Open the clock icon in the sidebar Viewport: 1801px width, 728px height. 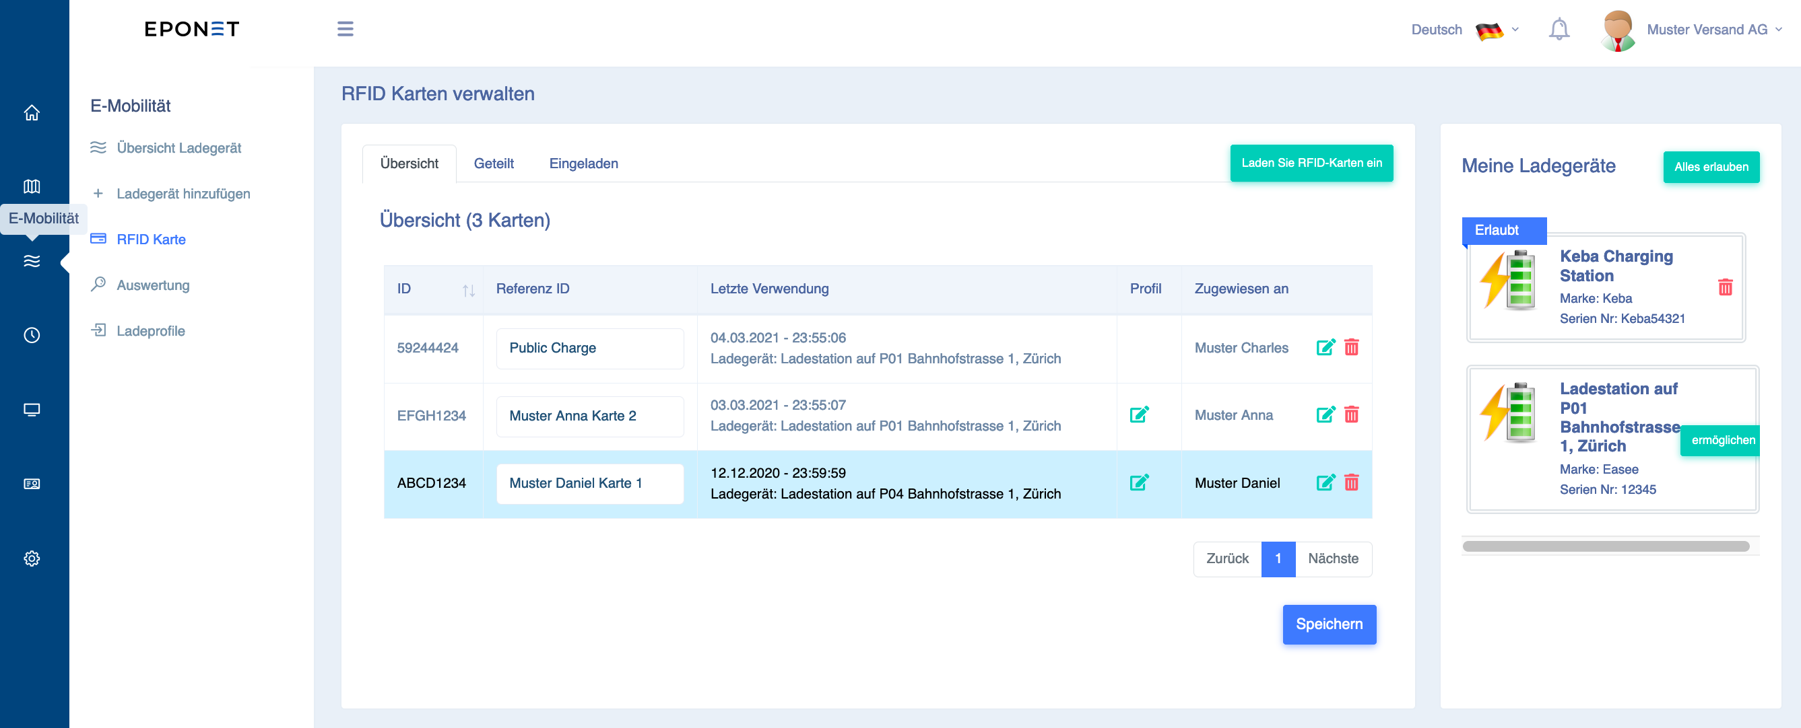coord(32,335)
